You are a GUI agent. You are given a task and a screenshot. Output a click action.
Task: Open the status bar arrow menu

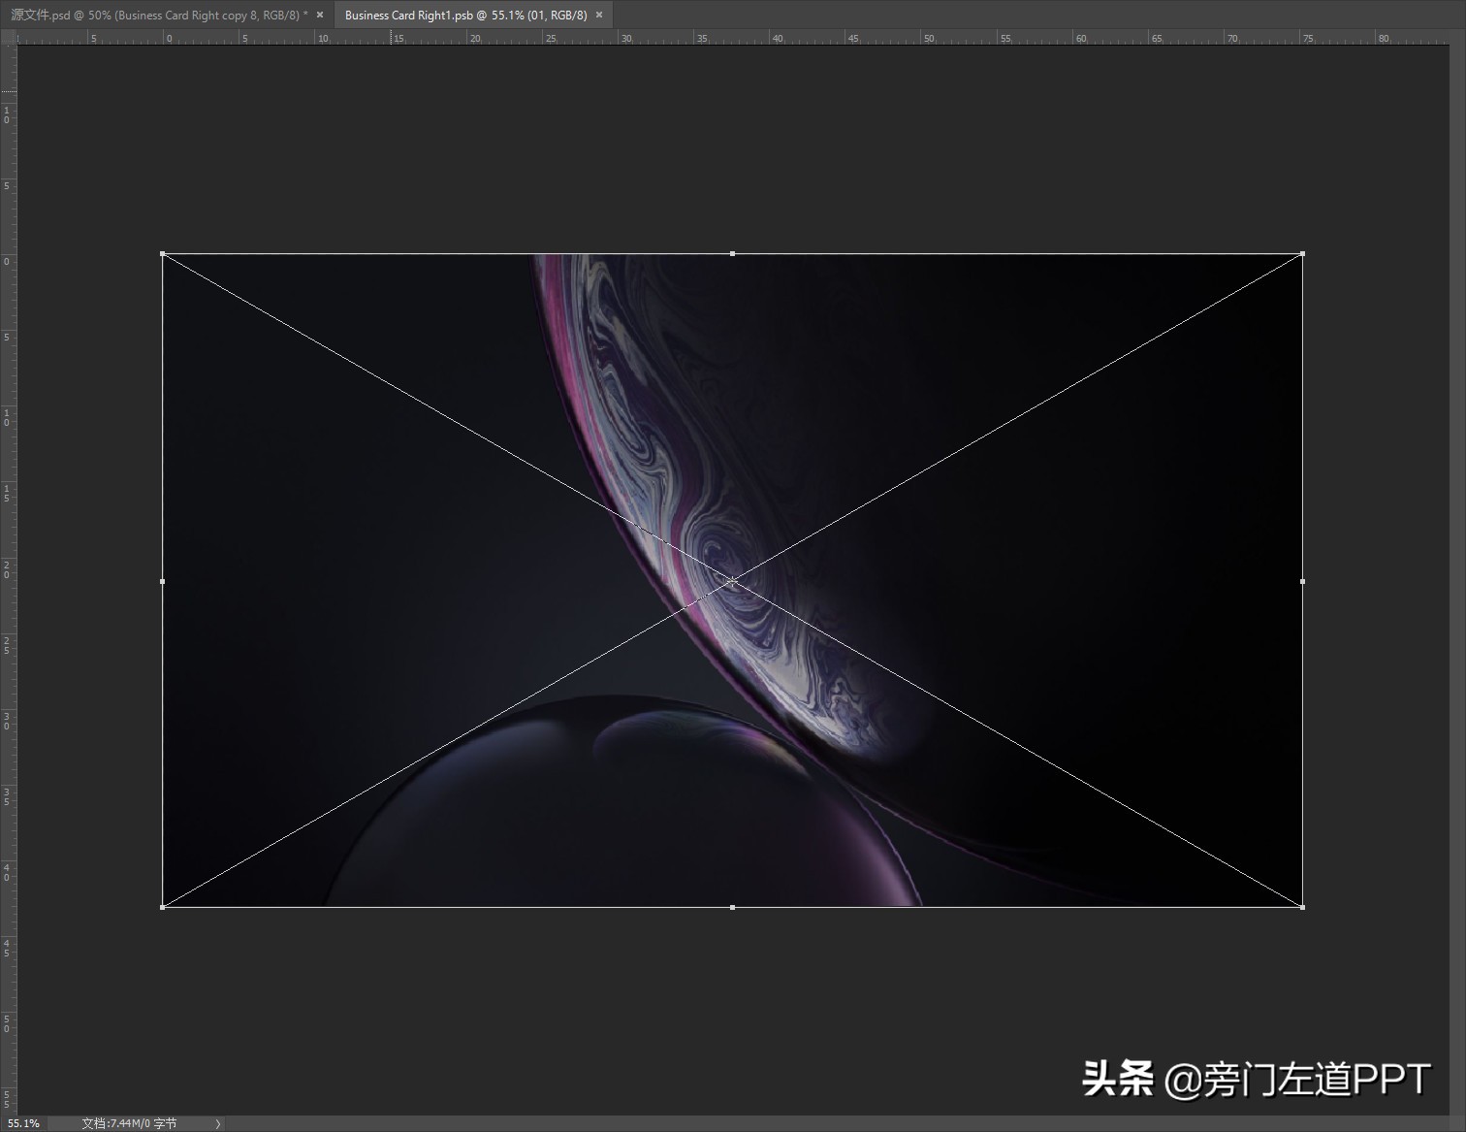[x=218, y=1123]
